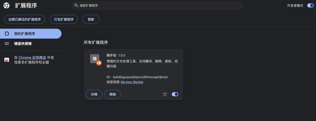
Task: Click 打包扩展程序 button
Action: click(x=64, y=19)
